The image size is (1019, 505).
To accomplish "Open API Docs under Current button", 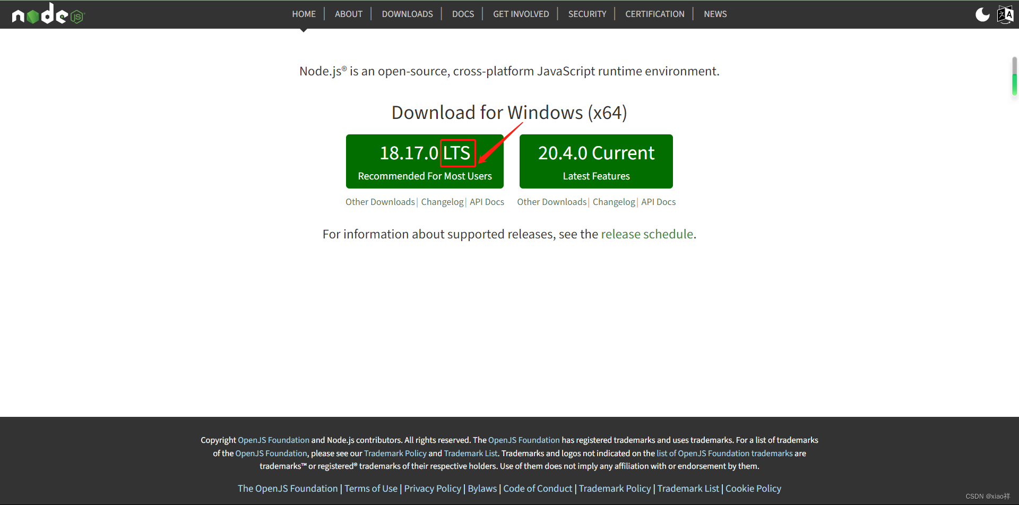I will pos(658,202).
